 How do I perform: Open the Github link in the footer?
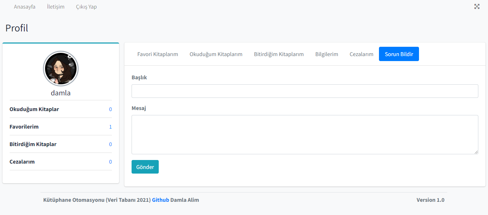[x=160, y=200]
